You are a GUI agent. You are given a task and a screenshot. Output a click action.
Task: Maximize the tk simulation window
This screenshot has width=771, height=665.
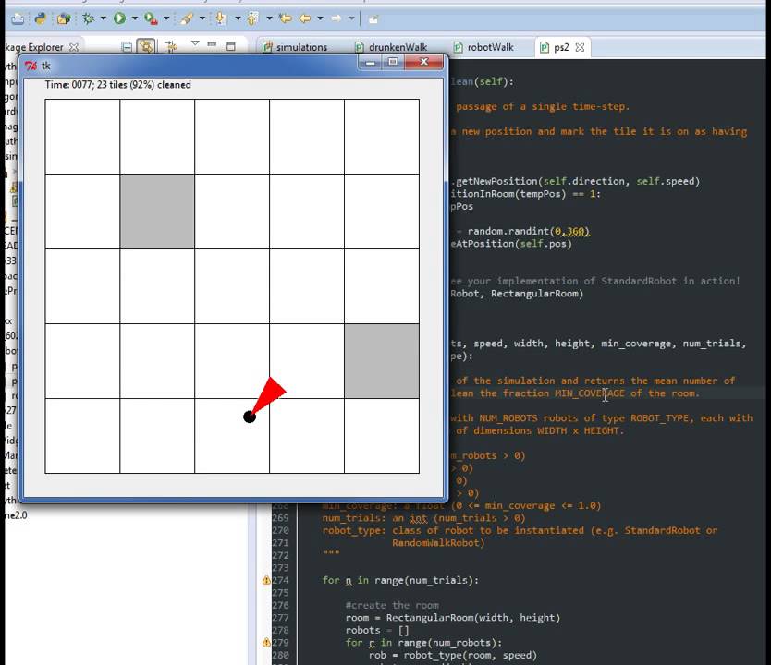(x=393, y=63)
